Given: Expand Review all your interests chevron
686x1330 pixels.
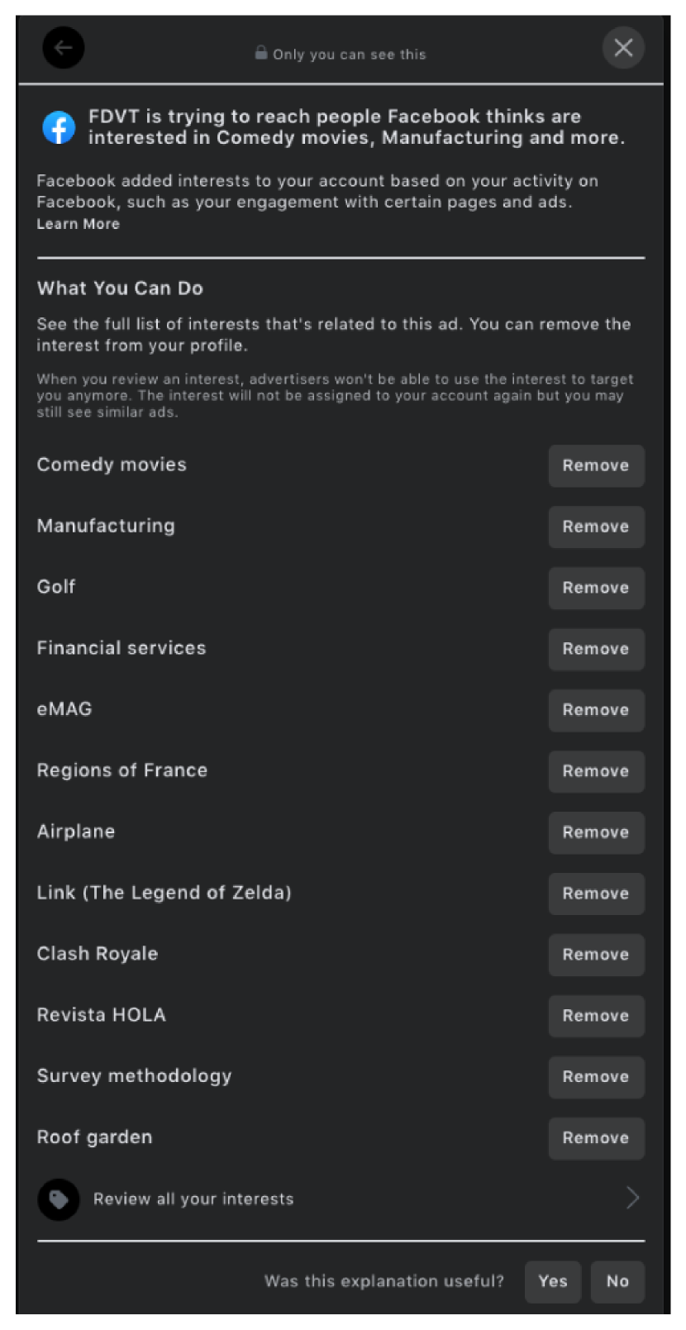Looking at the screenshot, I should point(632,1198).
